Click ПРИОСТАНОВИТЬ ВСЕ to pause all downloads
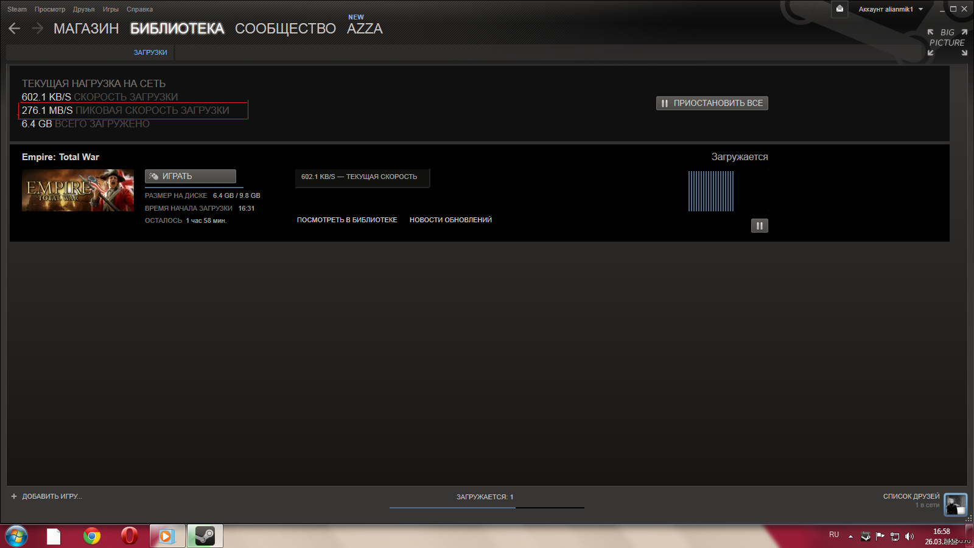 (712, 103)
